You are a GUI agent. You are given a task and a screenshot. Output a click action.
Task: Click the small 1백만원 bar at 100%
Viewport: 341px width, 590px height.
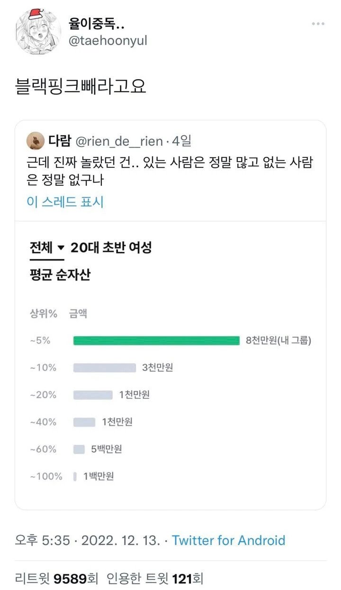(75, 477)
